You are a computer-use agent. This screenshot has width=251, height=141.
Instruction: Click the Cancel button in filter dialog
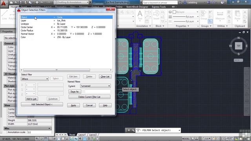(89, 105)
